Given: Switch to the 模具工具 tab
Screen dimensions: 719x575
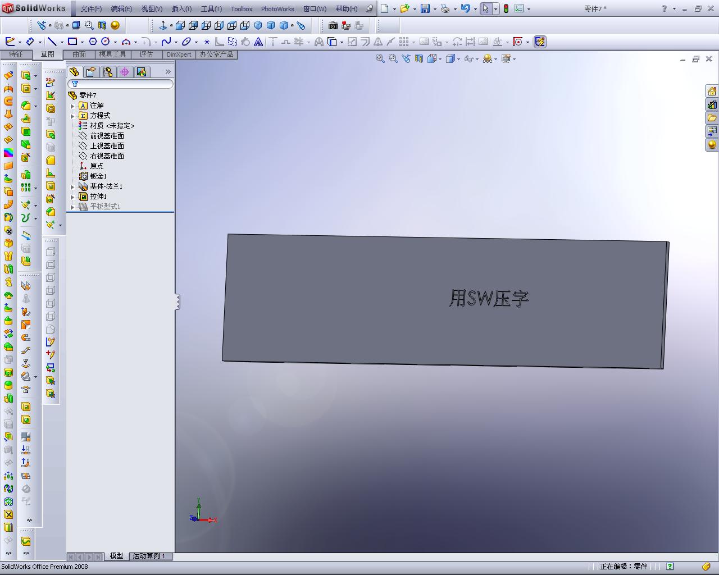Looking at the screenshot, I should pyautogui.click(x=112, y=54).
